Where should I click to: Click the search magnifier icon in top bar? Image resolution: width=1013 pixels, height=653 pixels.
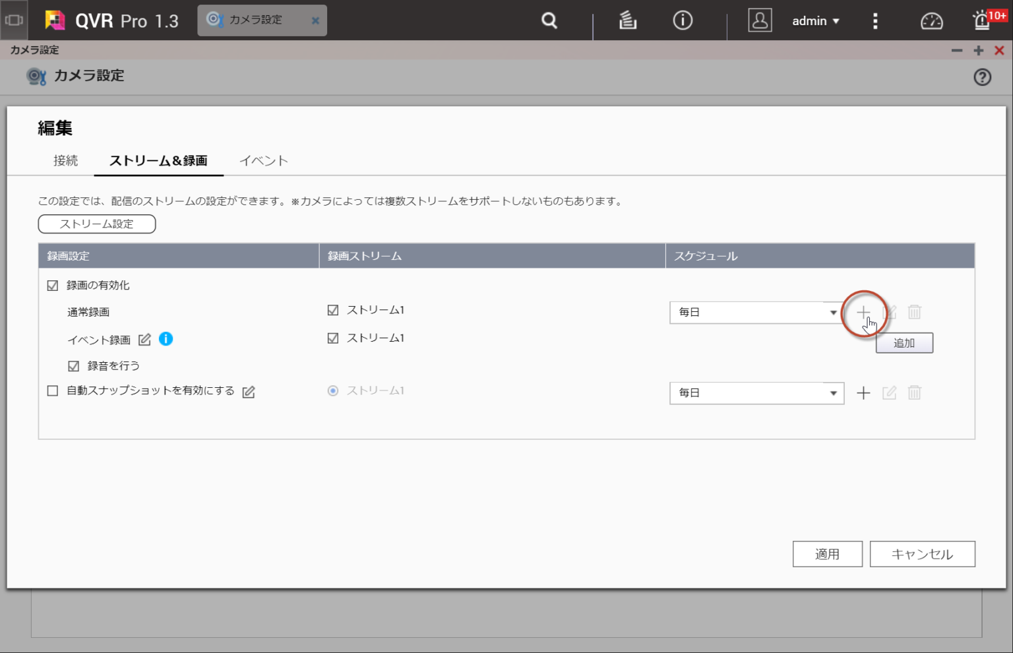[549, 20]
